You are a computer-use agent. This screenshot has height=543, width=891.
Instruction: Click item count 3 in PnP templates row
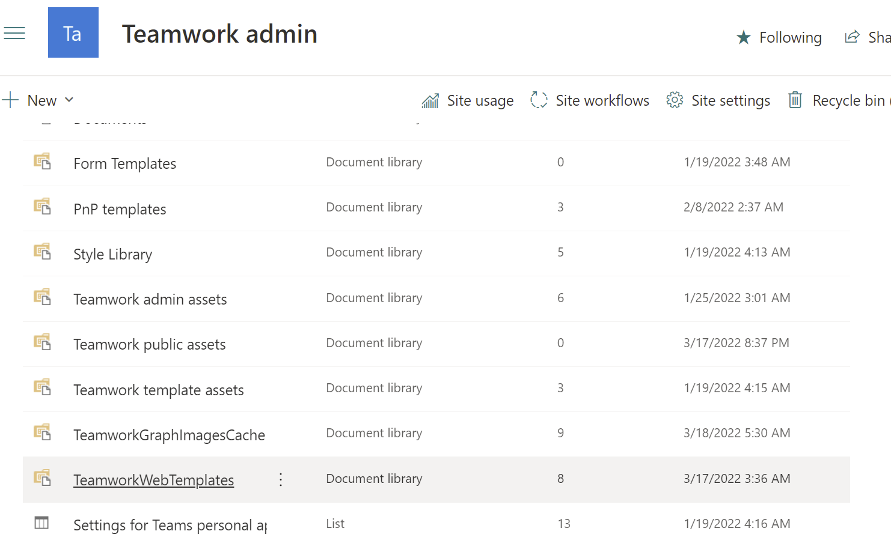point(560,207)
